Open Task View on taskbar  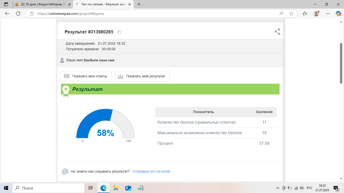(91, 188)
